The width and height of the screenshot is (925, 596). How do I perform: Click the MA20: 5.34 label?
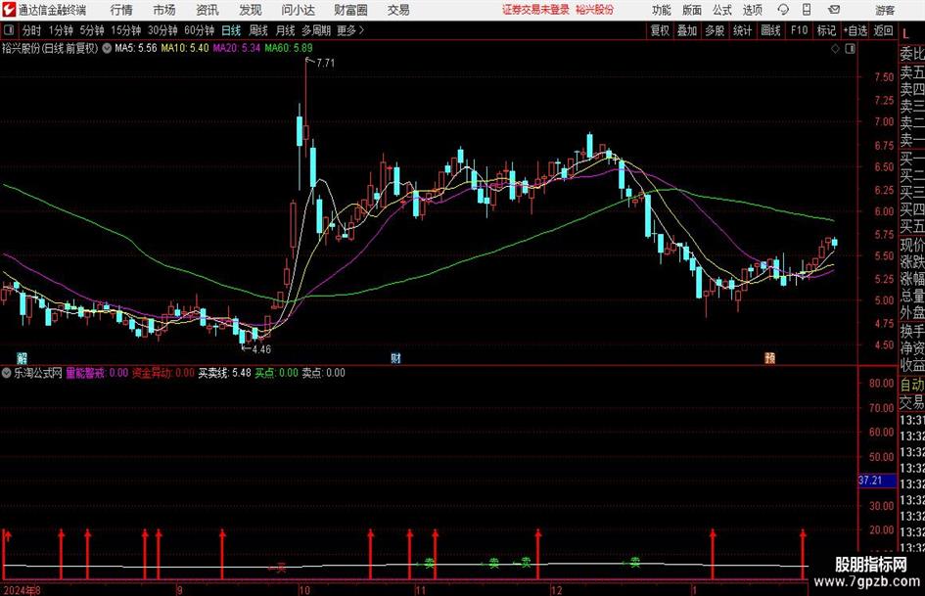237,48
